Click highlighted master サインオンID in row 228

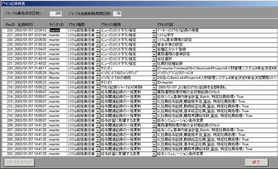[55, 31]
